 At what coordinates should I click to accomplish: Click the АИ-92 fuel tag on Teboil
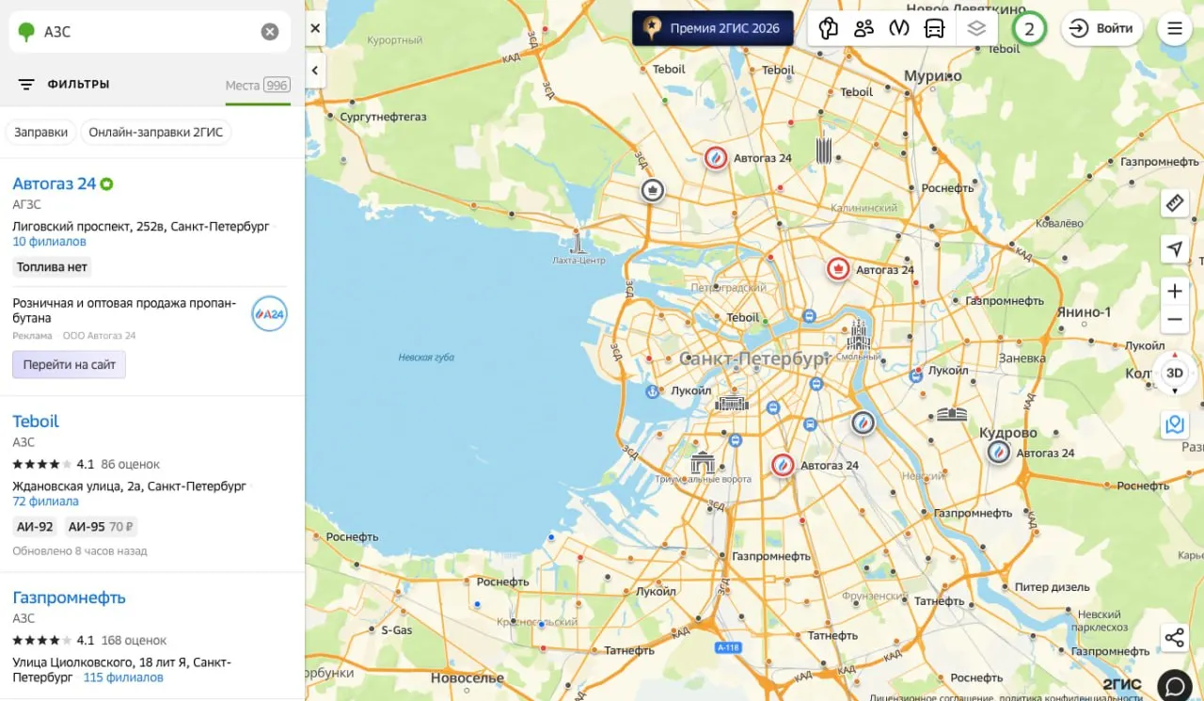(x=36, y=527)
